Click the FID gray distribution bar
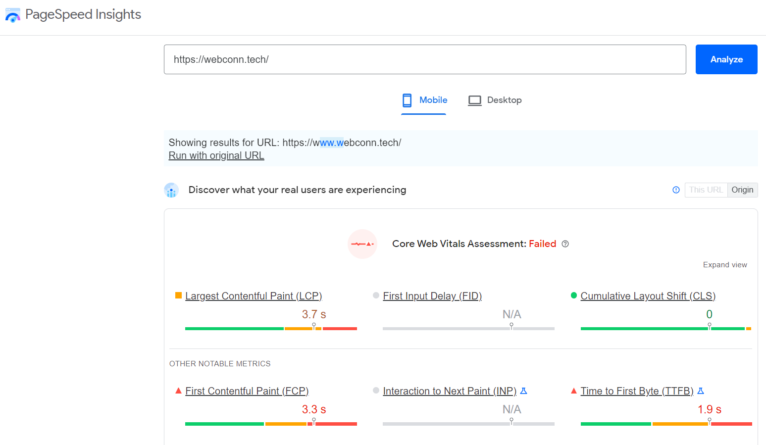766x445 pixels. click(x=468, y=329)
